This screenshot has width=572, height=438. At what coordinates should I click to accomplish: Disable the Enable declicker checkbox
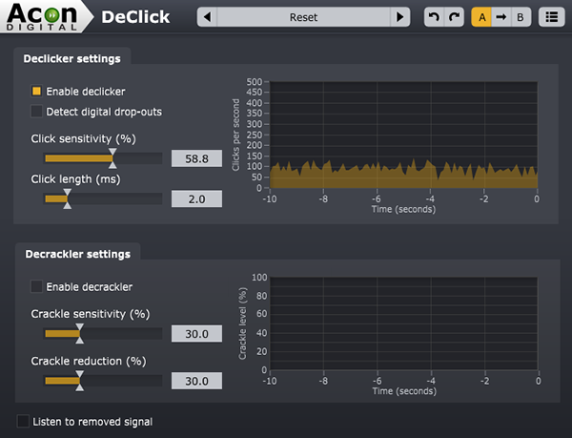(x=37, y=92)
